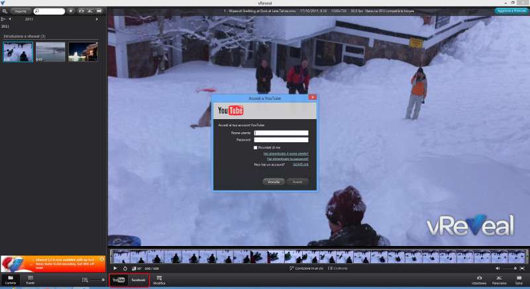Click the 'Iscriviti ora' link
The height and width of the screenshot is (289, 530).
pyautogui.click(x=301, y=164)
